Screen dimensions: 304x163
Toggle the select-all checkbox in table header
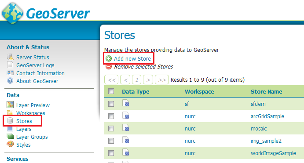[x=111, y=91]
